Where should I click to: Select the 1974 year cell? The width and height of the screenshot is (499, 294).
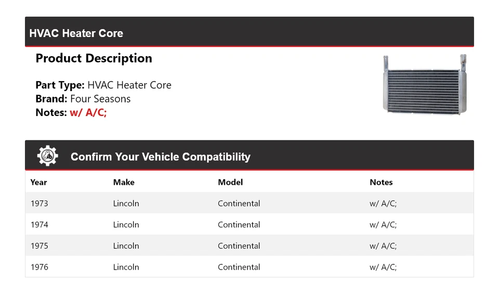[x=39, y=225]
